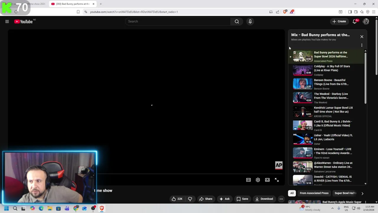
Task: Click the Share button
Action: (206, 199)
